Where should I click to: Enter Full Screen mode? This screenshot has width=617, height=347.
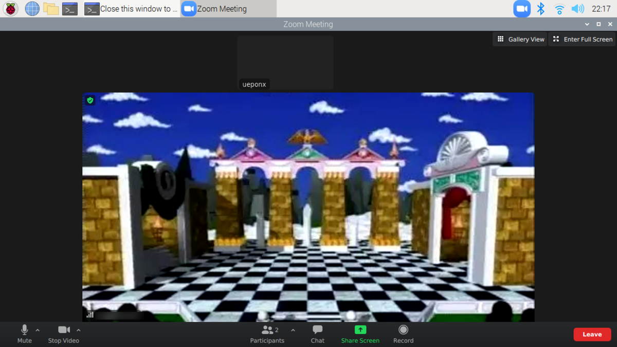(582, 39)
